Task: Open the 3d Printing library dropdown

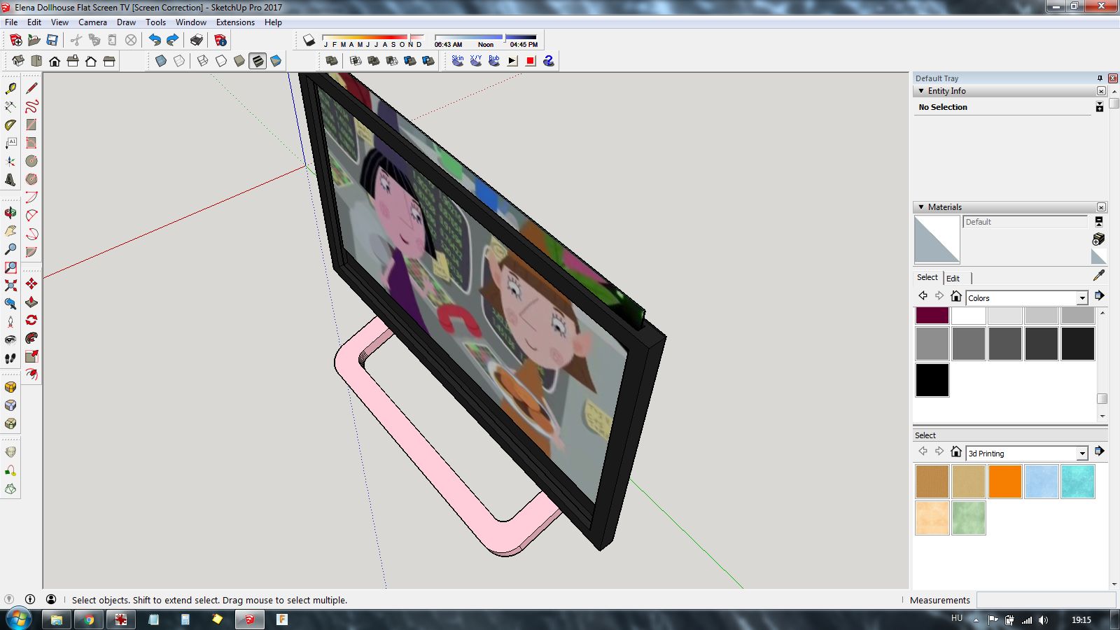Action: click(x=1082, y=454)
